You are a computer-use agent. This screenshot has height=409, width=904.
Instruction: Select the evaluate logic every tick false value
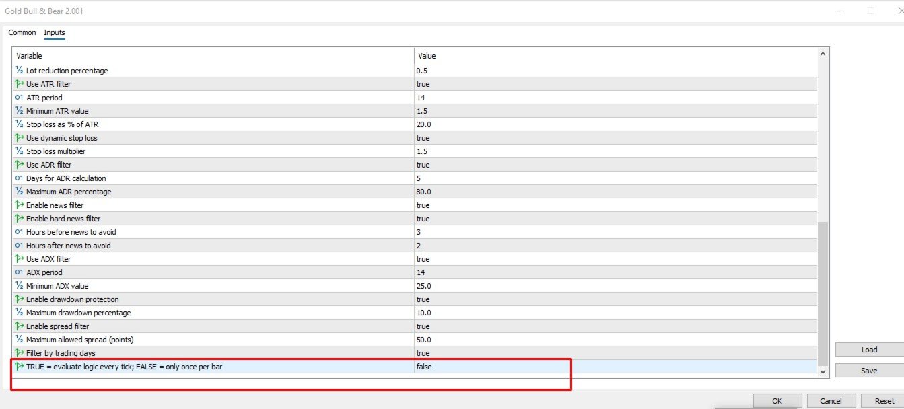coord(615,367)
